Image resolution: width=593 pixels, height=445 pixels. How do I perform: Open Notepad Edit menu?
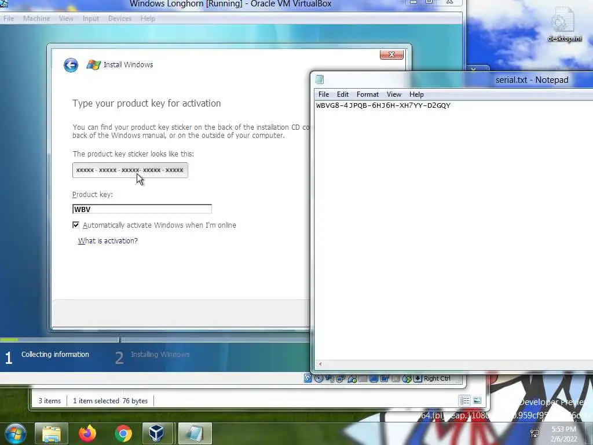coord(343,94)
